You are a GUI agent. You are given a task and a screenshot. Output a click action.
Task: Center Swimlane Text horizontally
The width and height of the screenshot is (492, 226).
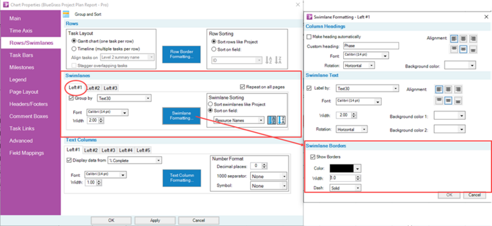(448, 89)
